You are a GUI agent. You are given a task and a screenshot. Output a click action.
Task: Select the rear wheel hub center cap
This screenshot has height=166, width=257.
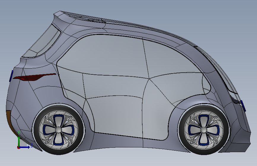(x=58, y=130)
